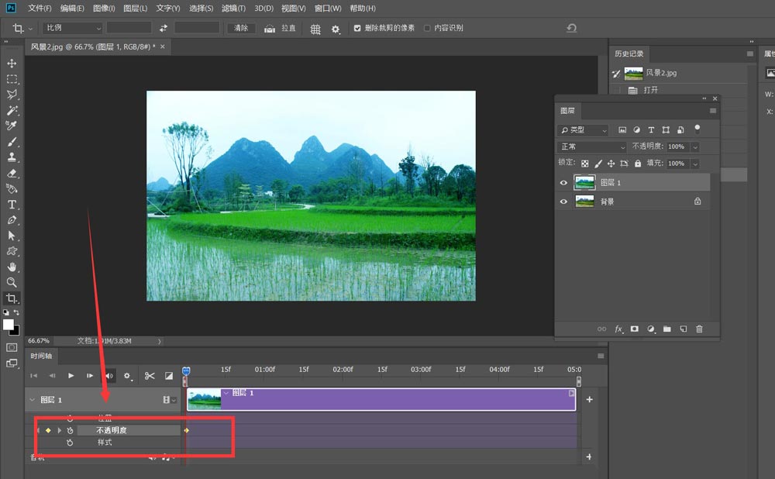Screen dimensions: 775x479
Task: Click the reset crop undo arrow
Action: point(572,28)
